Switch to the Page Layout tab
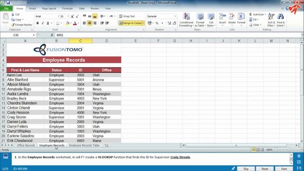 pos(49,9)
